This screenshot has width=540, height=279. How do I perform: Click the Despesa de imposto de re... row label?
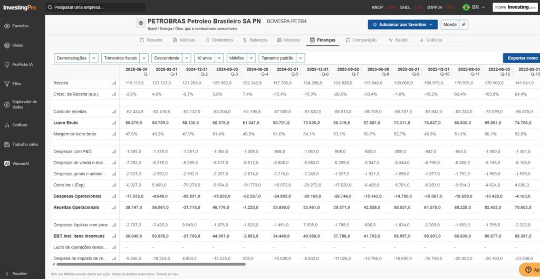[80, 258]
